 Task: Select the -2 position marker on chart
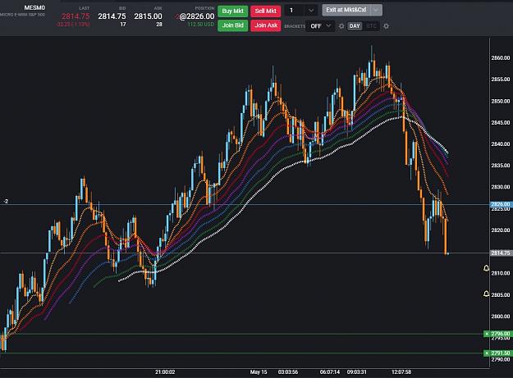pos(6,202)
